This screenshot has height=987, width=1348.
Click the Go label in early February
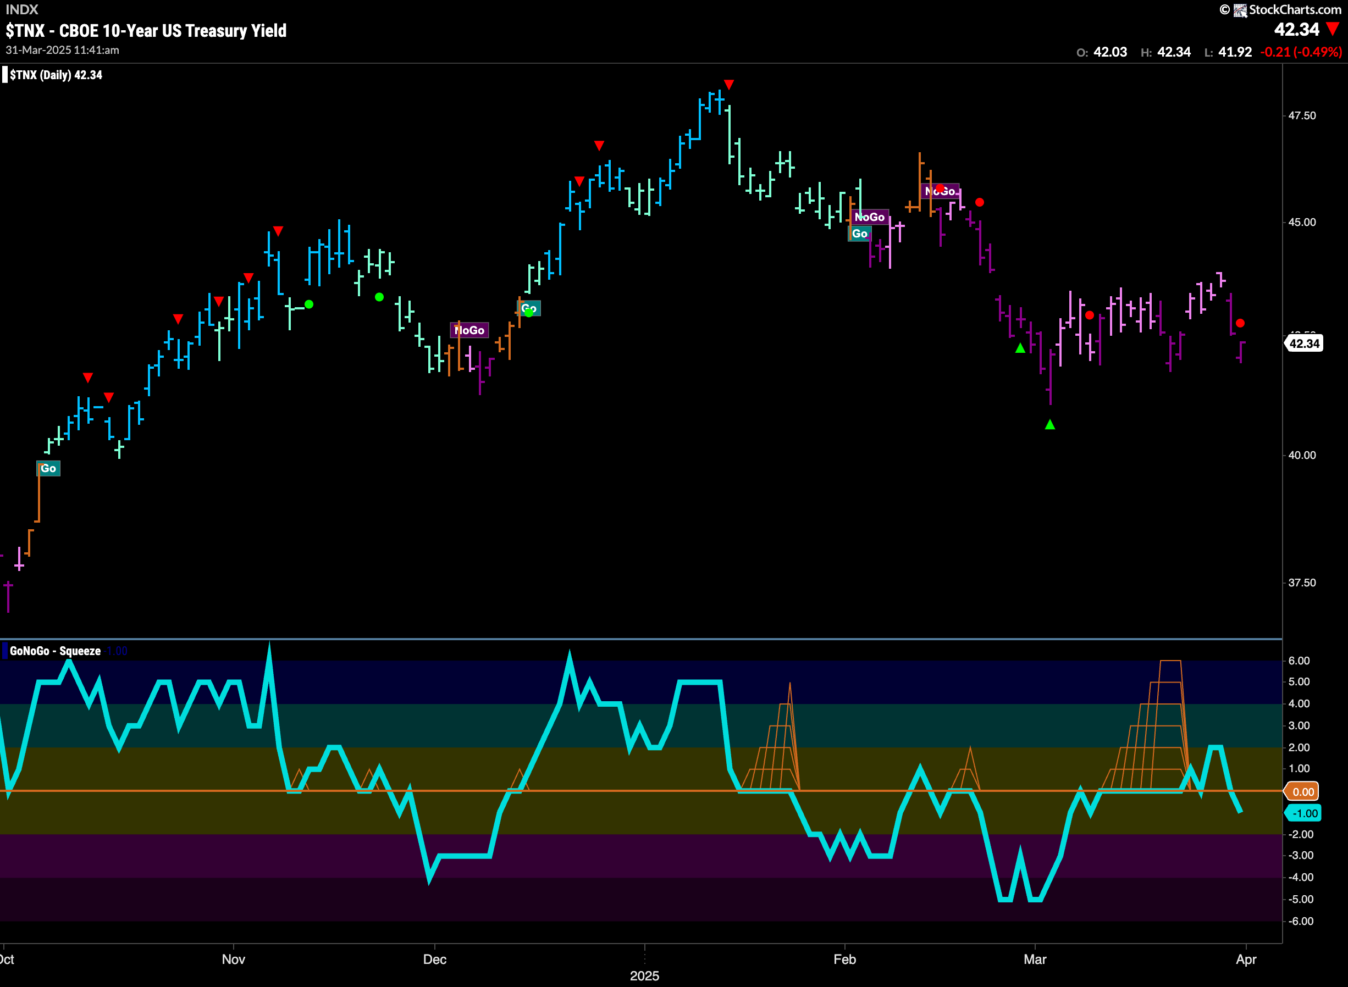[x=859, y=234]
